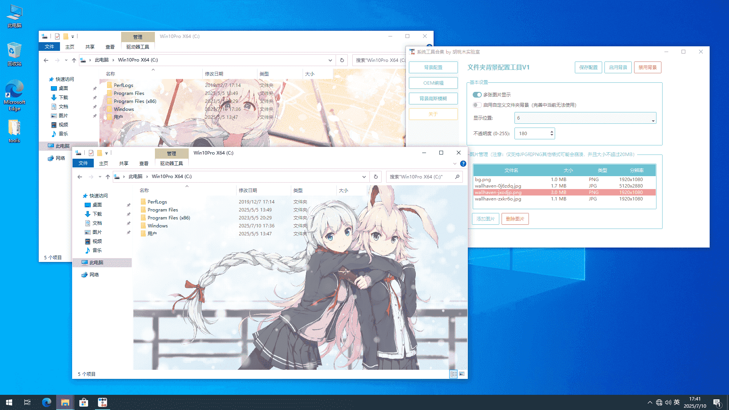729x410 pixels.
Task: Refresh the back Explorer window
Action: pos(342,60)
